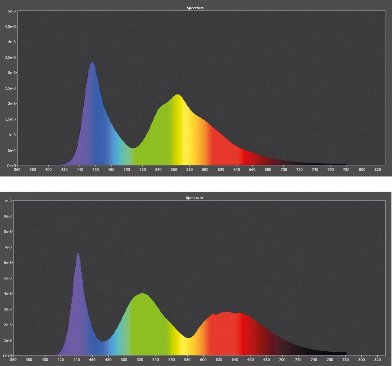Click the 360 x-axis label on lower chart
The height and width of the screenshot is (366, 392).
(x=13, y=359)
